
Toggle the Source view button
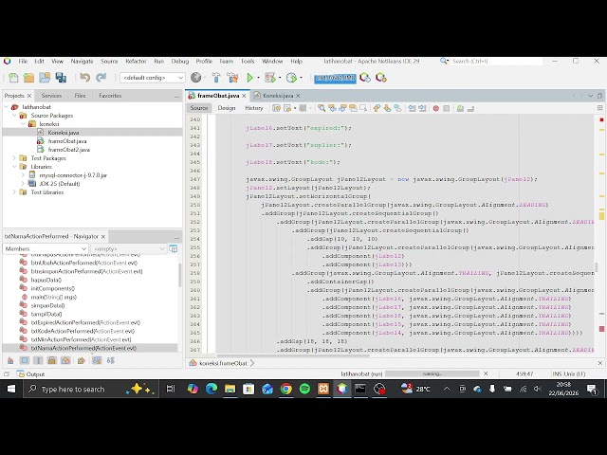(x=199, y=108)
